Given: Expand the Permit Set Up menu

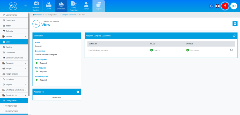Looking at the screenshot, I should (x=14, y=95).
